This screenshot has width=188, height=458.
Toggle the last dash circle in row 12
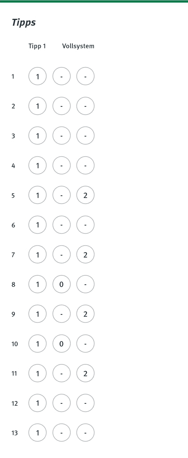pyautogui.click(x=85, y=403)
